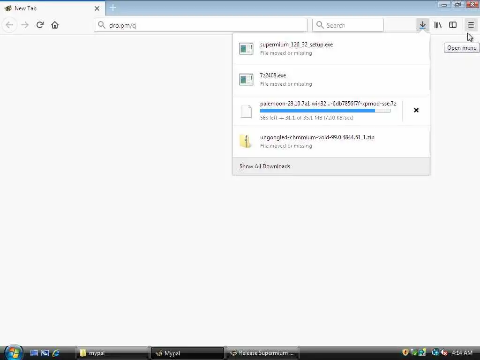Image resolution: width=480 pixels, height=360 pixels.
Task: Launch Internet Explorer from quick launch
Action: coord(56,353)
